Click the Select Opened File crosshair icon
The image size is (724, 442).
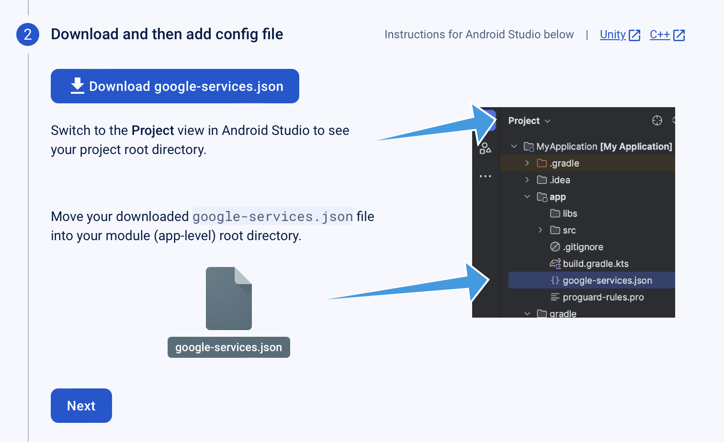tap(657, 121)
